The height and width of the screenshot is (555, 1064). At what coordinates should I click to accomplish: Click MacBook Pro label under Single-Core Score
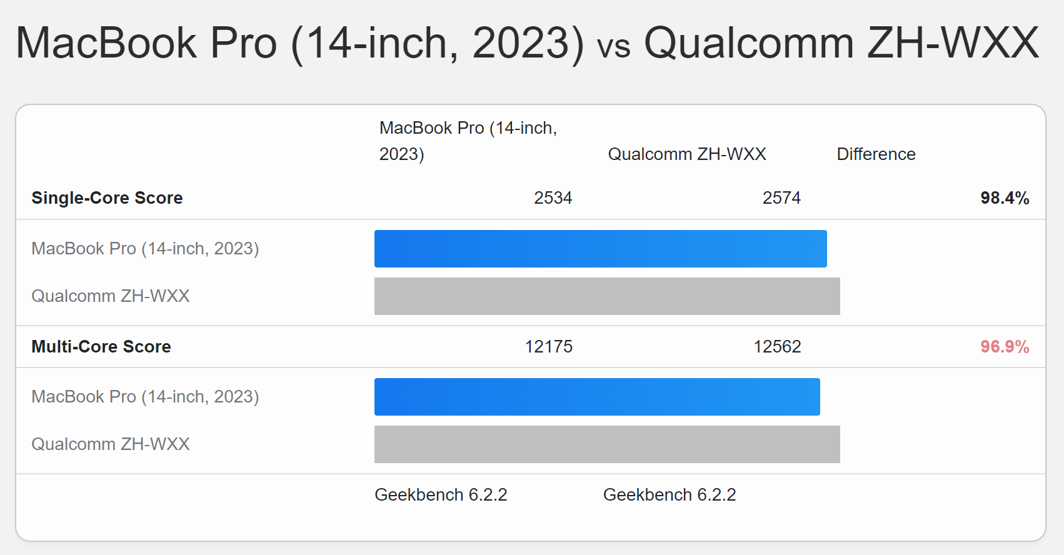(x=145, y=249)
